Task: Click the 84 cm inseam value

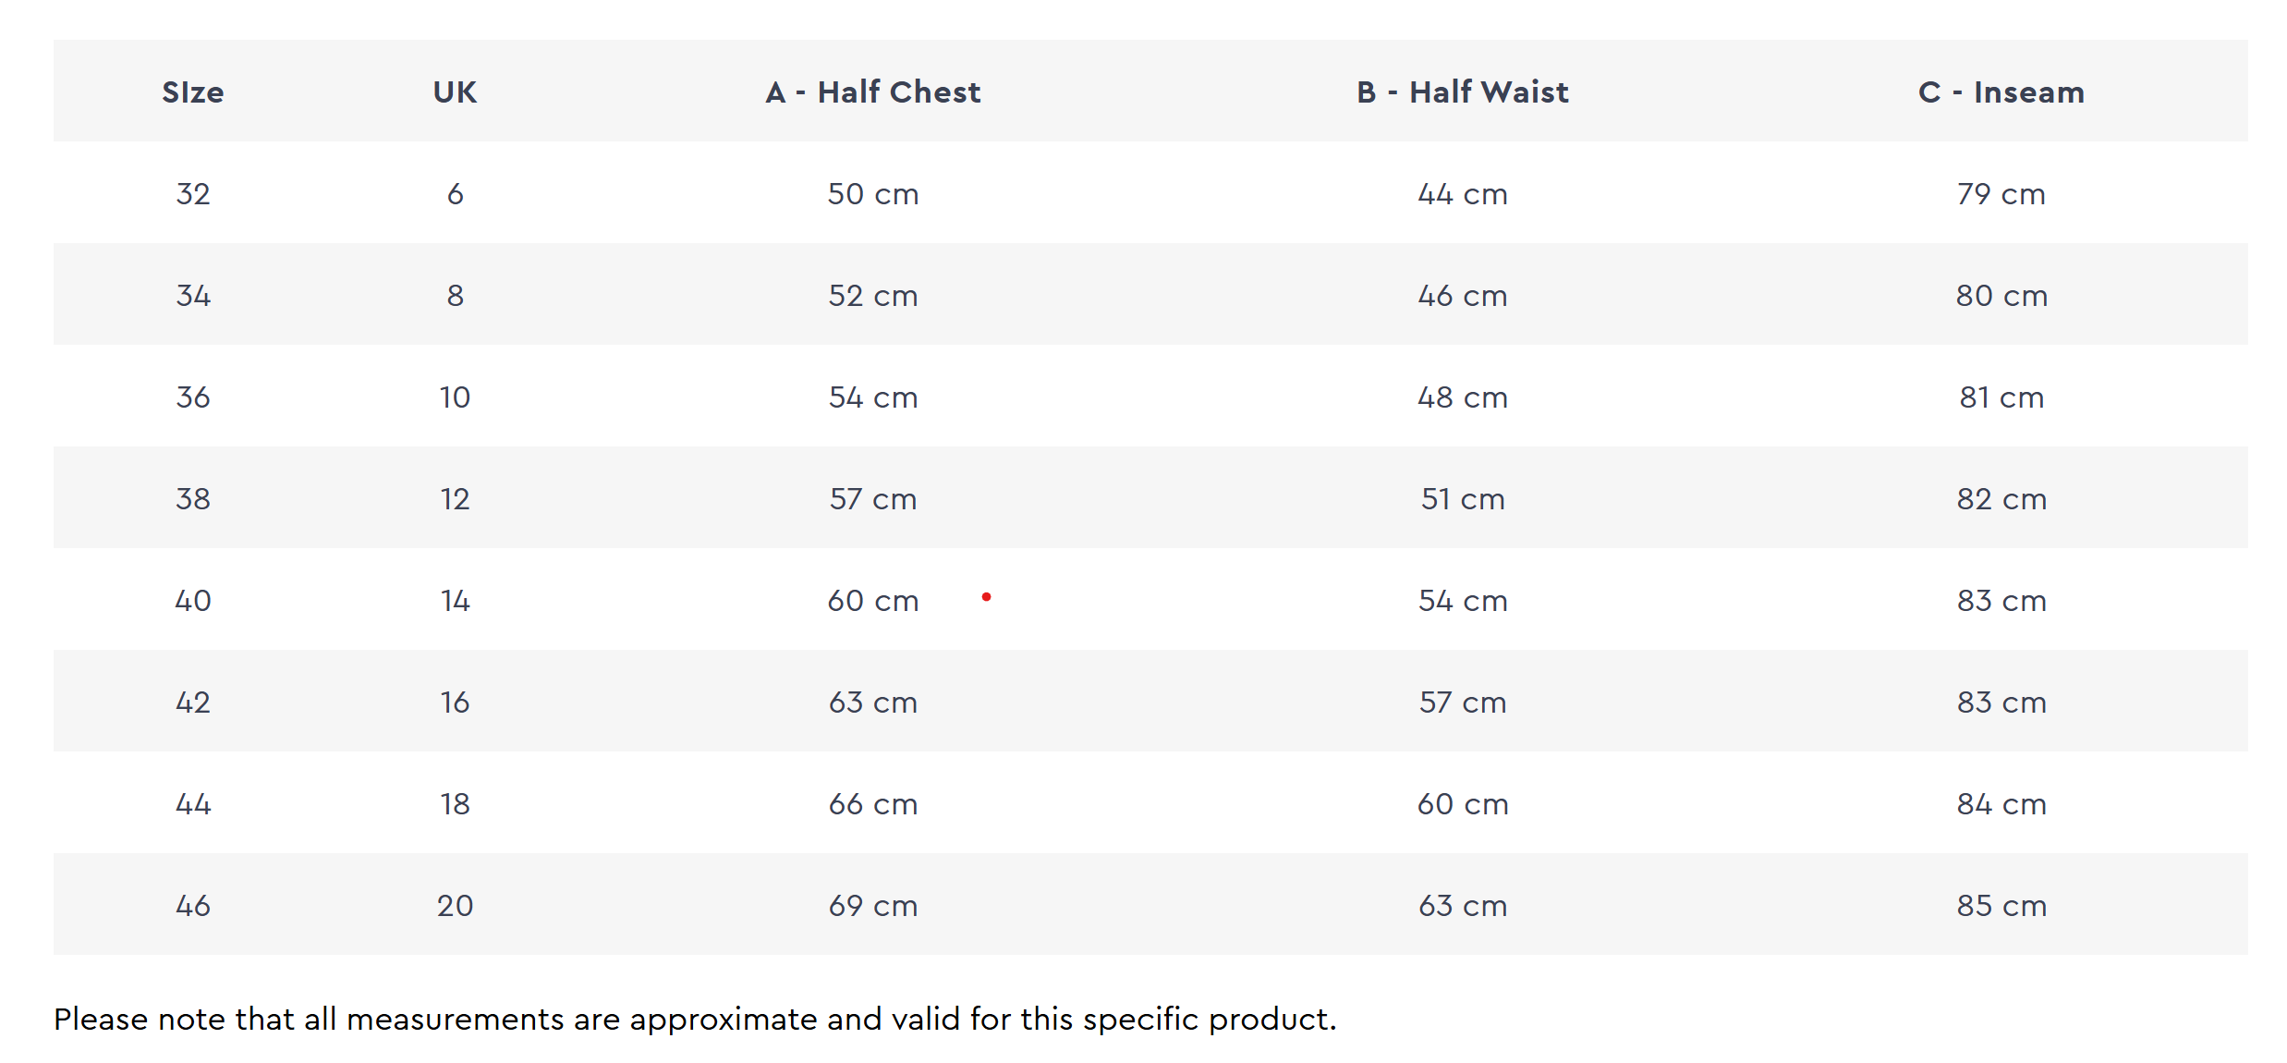Action: [x=2001, y=804]
